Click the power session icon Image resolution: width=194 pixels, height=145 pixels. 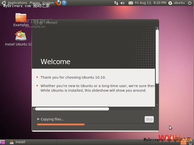coord(190,3)
